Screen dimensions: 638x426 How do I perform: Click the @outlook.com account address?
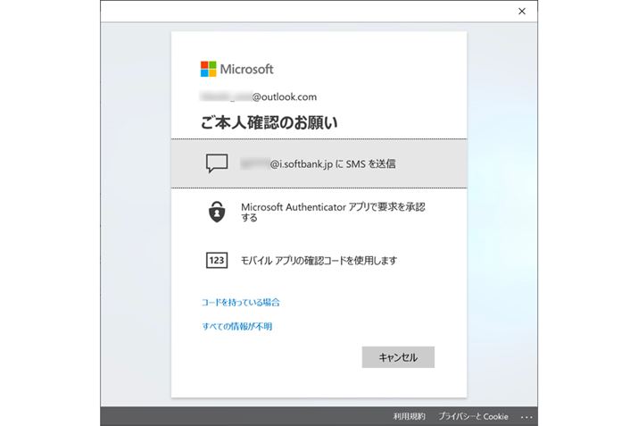pos(259,97)
